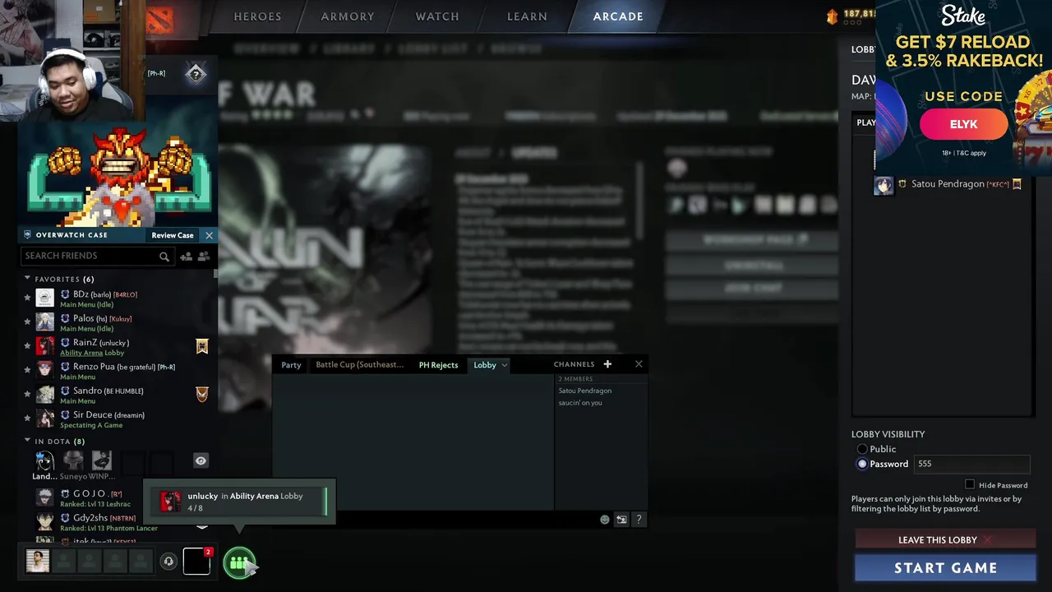Click the Review Case button
Viewport: 1052px width, 592px height.
(173, 235)
